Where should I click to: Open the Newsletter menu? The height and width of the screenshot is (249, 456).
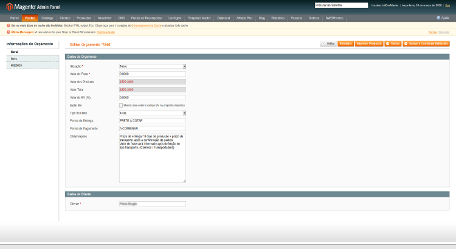click(x=105, y=18)
